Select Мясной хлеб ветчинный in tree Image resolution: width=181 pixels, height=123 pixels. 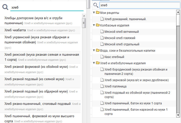pos(121,32)
